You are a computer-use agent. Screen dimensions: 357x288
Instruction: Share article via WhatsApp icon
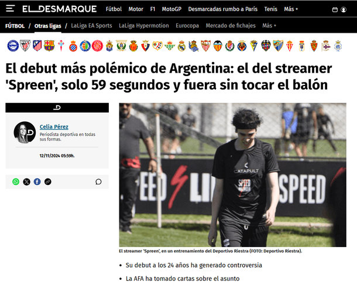pyautogui.click(x=16, y=181)
